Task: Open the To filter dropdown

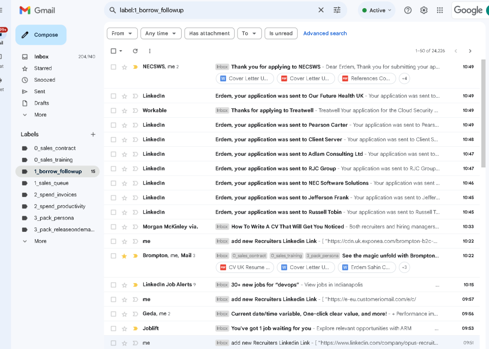Action: pyautogui.click(x=249, y=33)
